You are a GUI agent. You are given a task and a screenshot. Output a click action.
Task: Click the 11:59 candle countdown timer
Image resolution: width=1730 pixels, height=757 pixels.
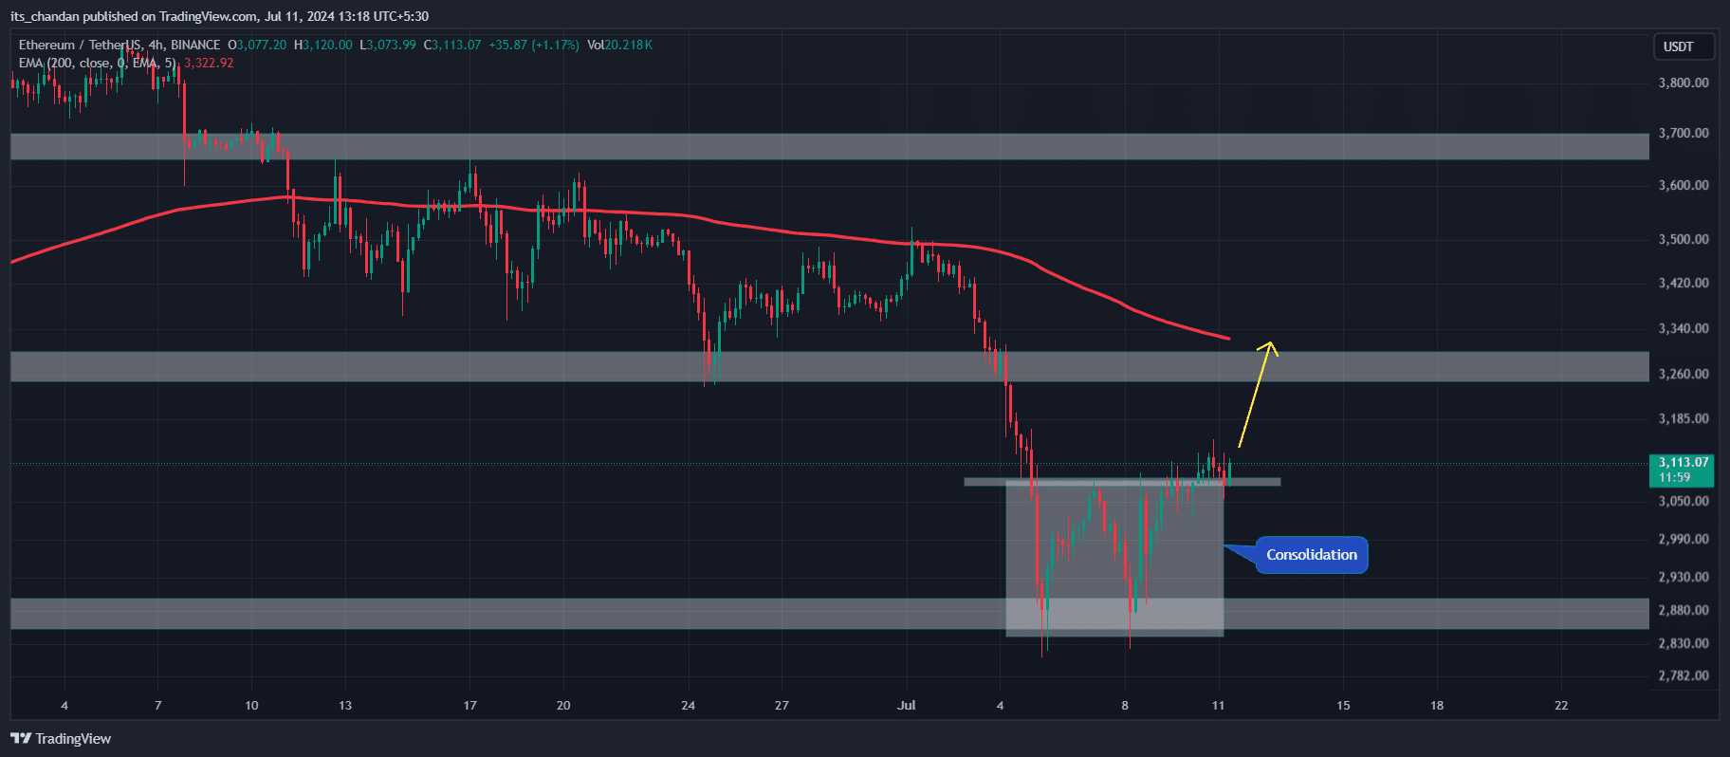pyautogui.click(x=1675, y=477)
